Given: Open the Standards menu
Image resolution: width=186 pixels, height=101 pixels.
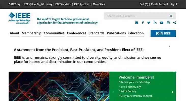Looking at the screenshot, I should pyautogui.click(x=97, y=33).
